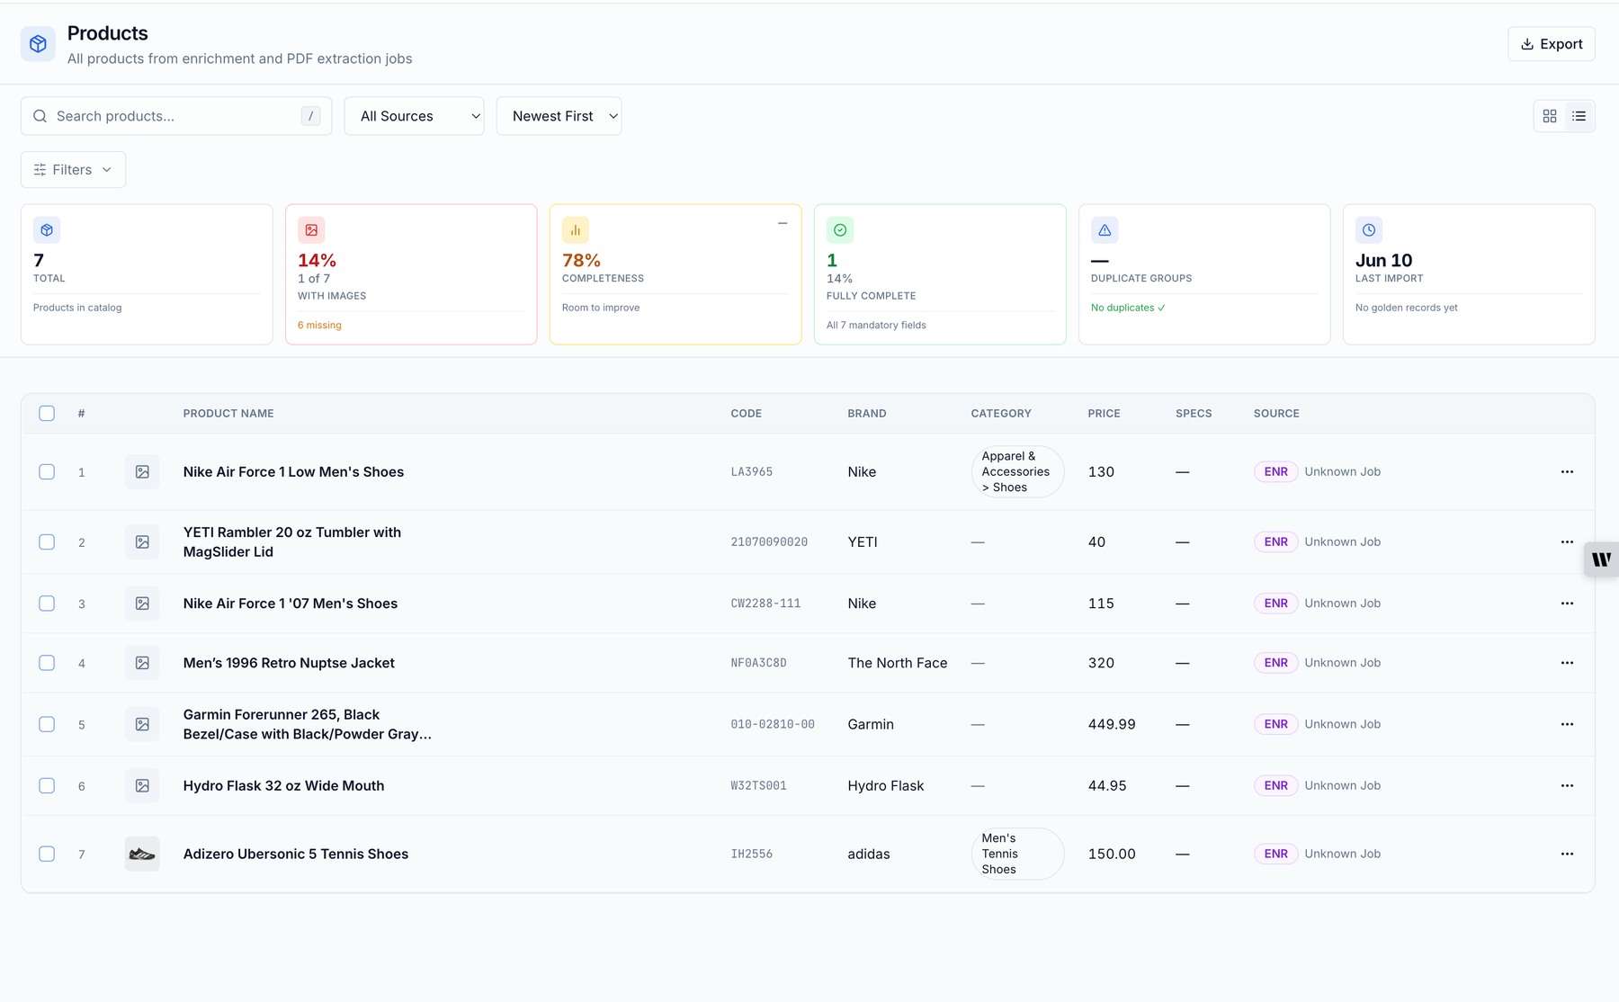1619x1002 pixels.
Task: Focus the Search products field
Action: point(176,116)
